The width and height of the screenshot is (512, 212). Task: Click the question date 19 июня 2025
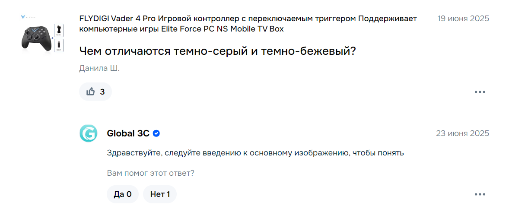coord(463,18)
